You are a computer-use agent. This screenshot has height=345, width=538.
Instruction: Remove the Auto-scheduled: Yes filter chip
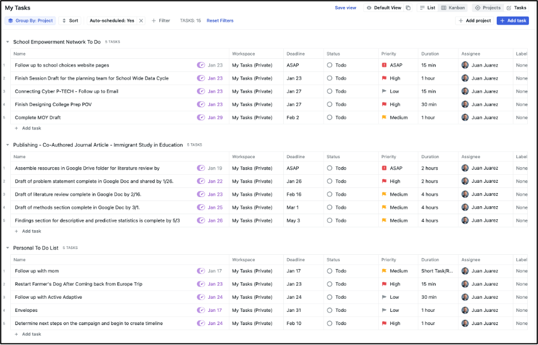point(141,21)
